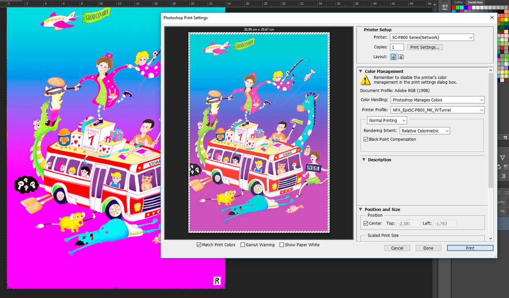Open the Printer dropdown SC-P800 Series
This screenshot has width=509, height=298.
pos(432,37)
